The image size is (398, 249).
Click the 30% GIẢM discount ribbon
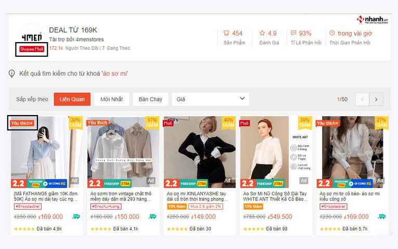tap(305, 123)
